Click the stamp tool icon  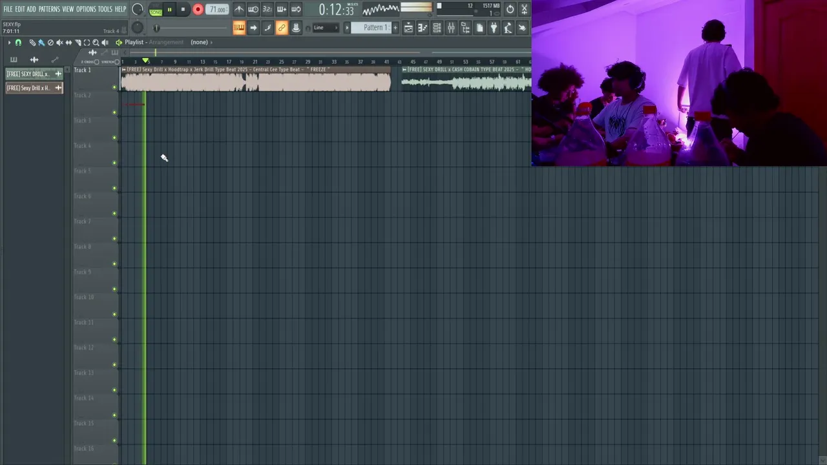pos(297,28)
